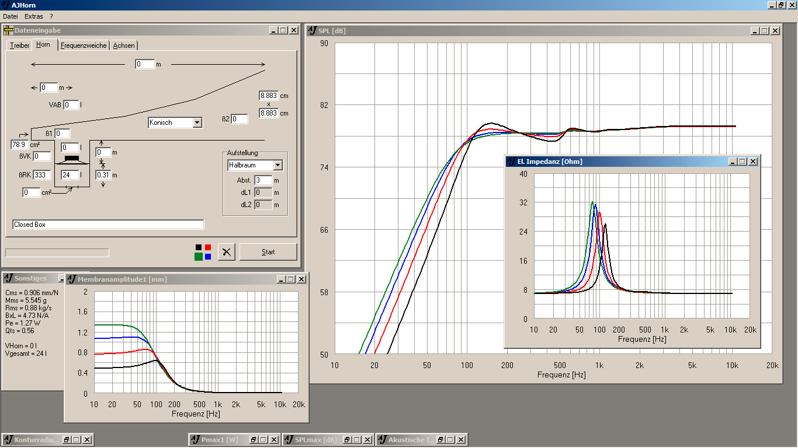
Task: Click the 'Vgesamt = 24 l' text
Action: point(25,353)
